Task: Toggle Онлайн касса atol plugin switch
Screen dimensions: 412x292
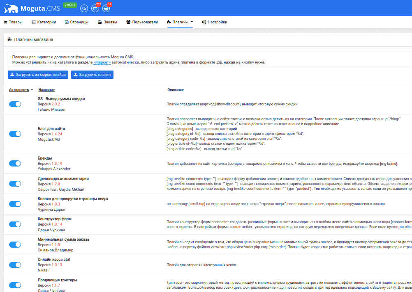Action: (x=15, y=265)
